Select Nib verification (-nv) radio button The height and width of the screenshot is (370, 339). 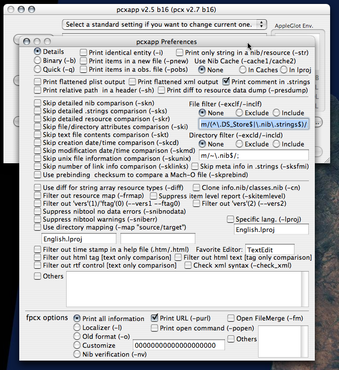tap(77, 354)
